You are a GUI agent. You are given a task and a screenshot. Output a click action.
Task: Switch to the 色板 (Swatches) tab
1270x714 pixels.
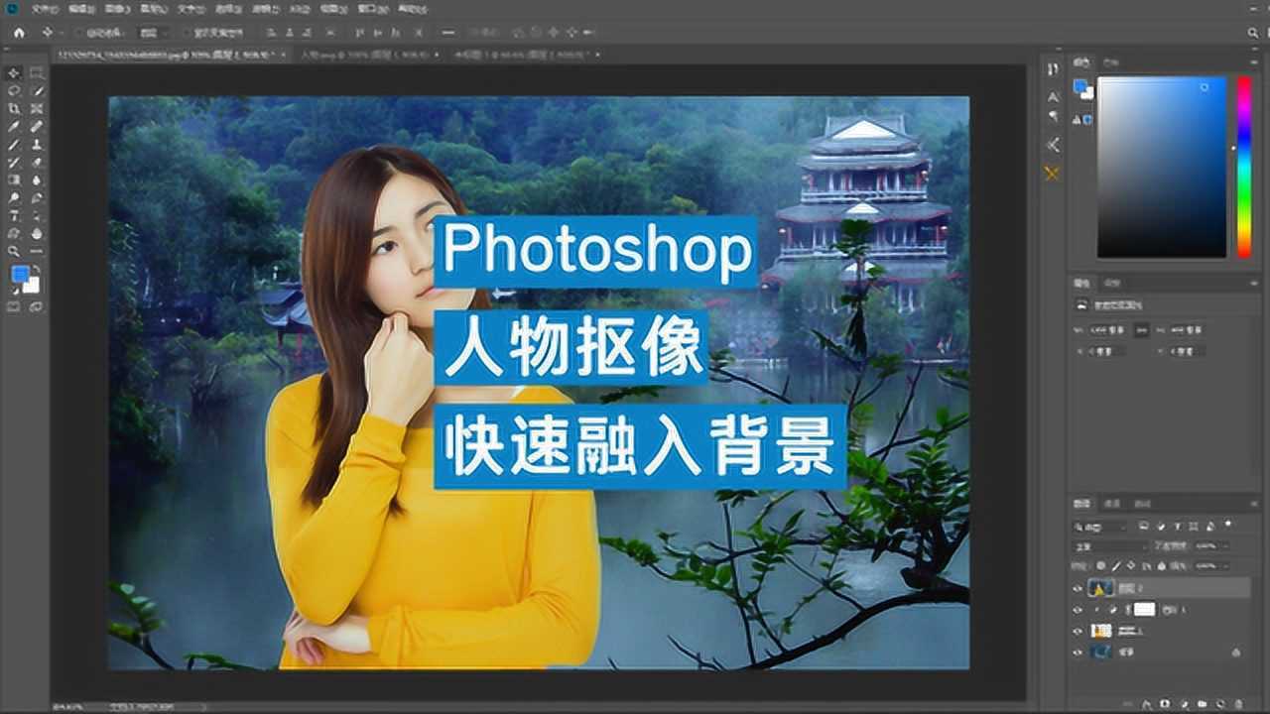tap(1112, 62)
